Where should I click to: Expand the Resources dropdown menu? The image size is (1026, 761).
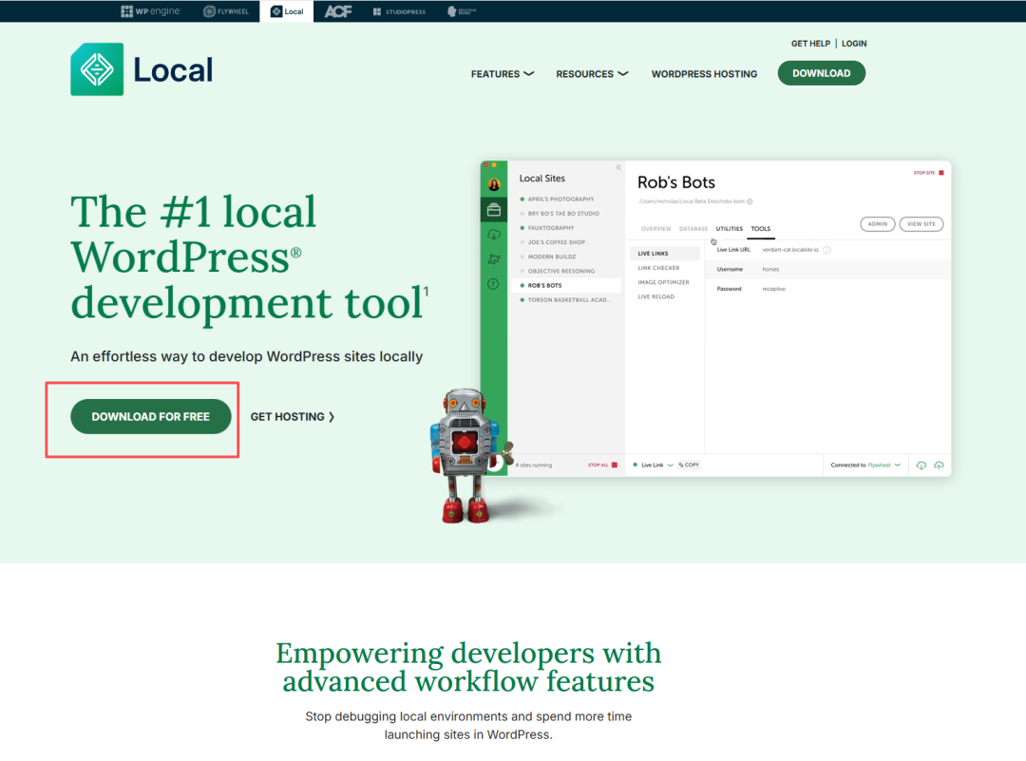(x=592, y=74)
